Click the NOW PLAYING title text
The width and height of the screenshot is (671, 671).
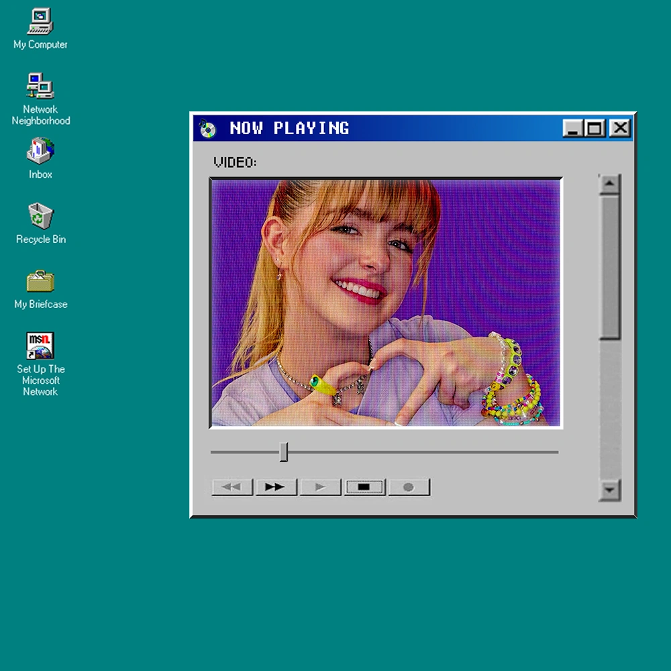tap(289, 128)
